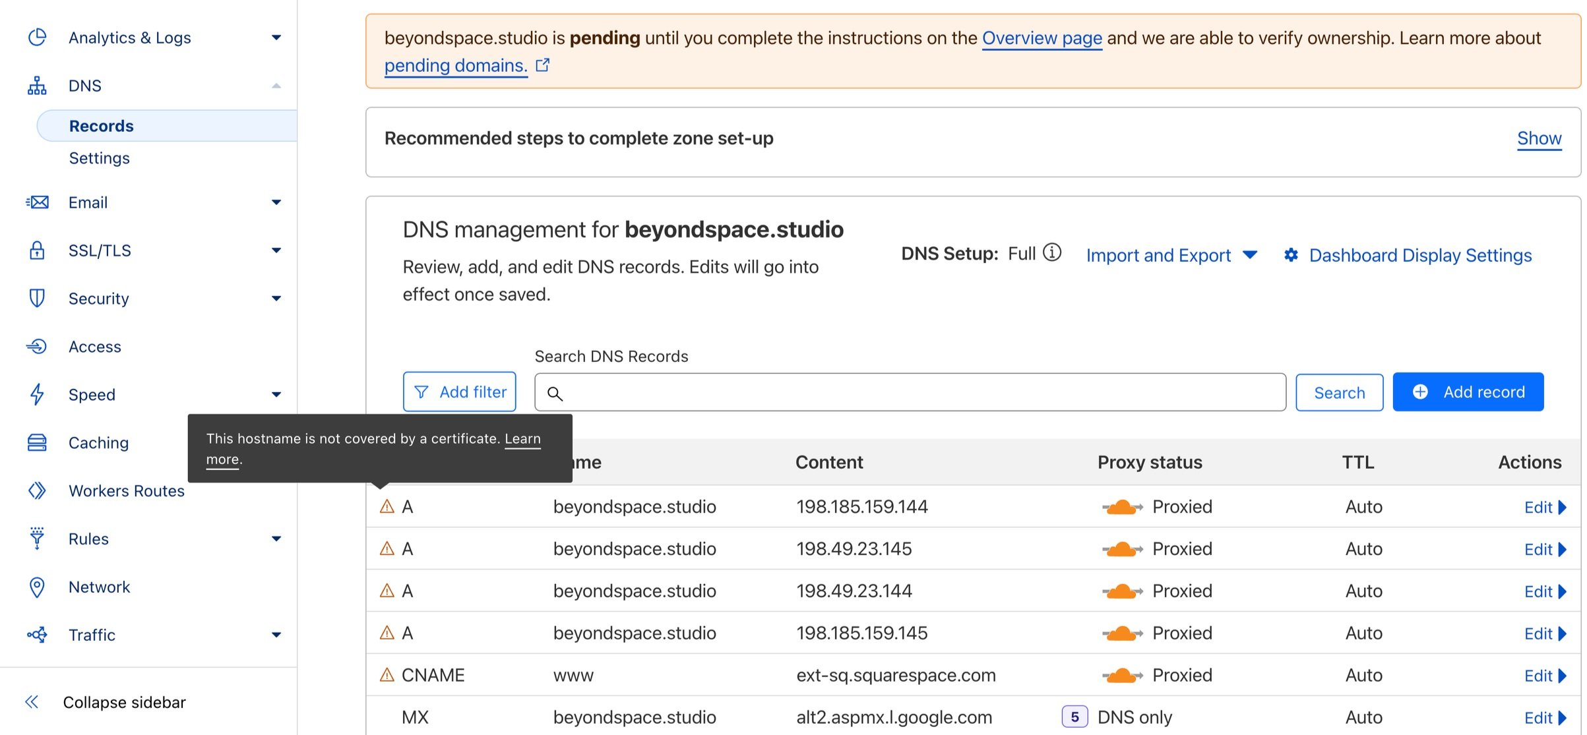Click warning triangle on CNAME www record
This screenshot has height=735, width=1587.
click(x=387, y=674)
